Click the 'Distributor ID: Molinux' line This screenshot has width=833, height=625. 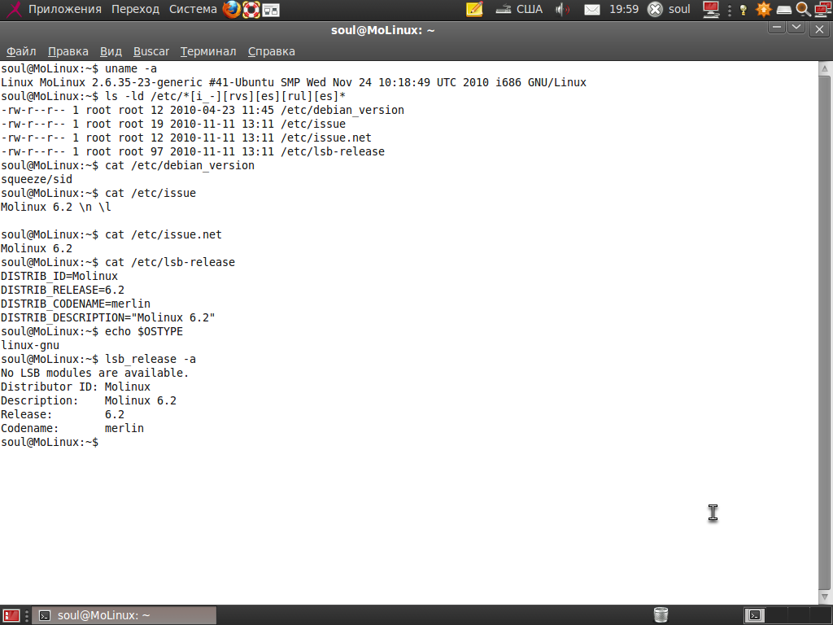pos(76,387)
